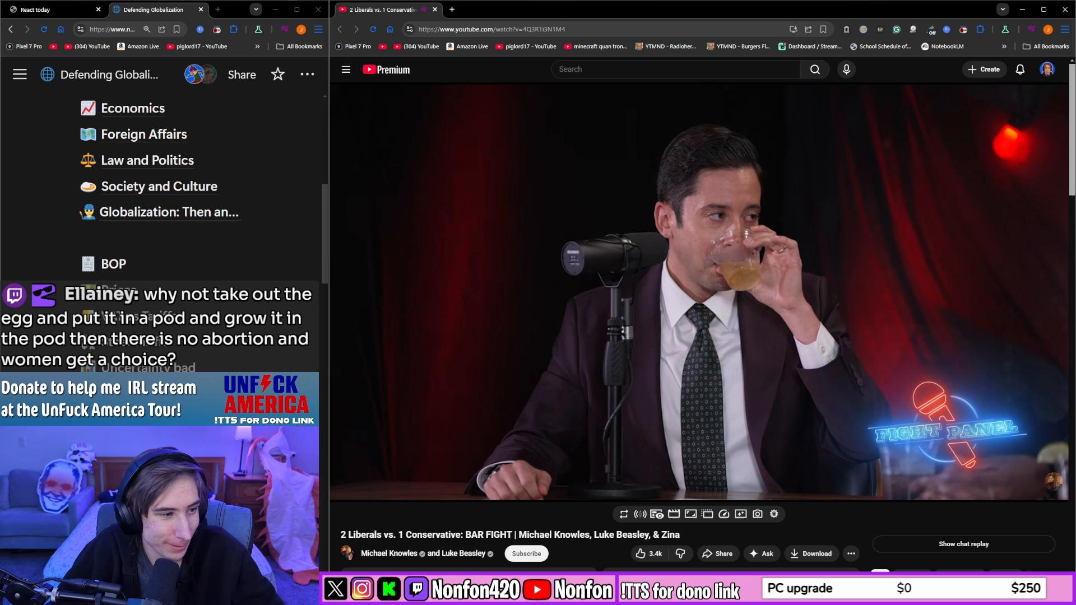
Task: Like the video with the 3.4k thumbs up
Action: point(648,553)
